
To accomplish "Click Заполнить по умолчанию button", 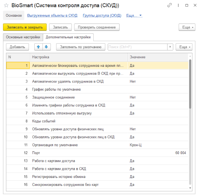I will [x=80, y=47].
